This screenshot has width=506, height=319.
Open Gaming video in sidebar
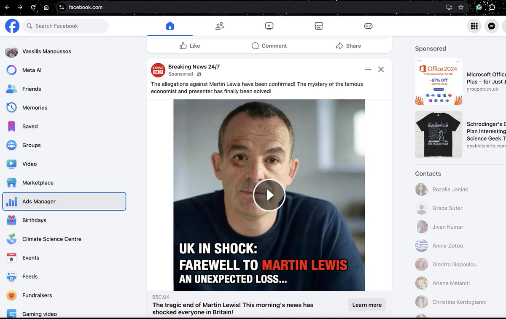64,314
